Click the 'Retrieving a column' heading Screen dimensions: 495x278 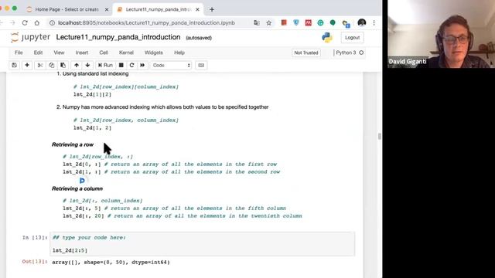pyautogui.click(x=77, y=188)
